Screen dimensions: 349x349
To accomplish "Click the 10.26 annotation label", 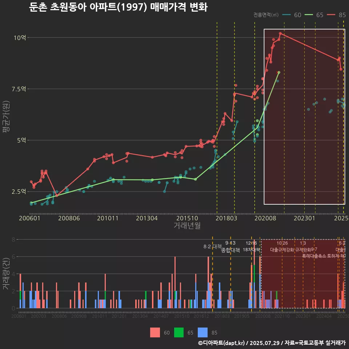I will (x=282, y=243).
